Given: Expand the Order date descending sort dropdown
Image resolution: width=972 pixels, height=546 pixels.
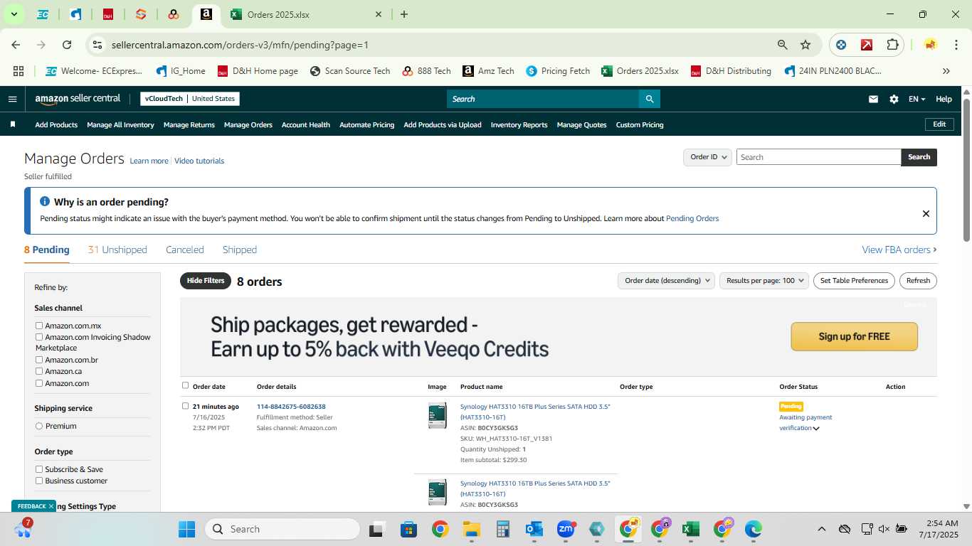Looking at the screenshot, I should 666,281.
